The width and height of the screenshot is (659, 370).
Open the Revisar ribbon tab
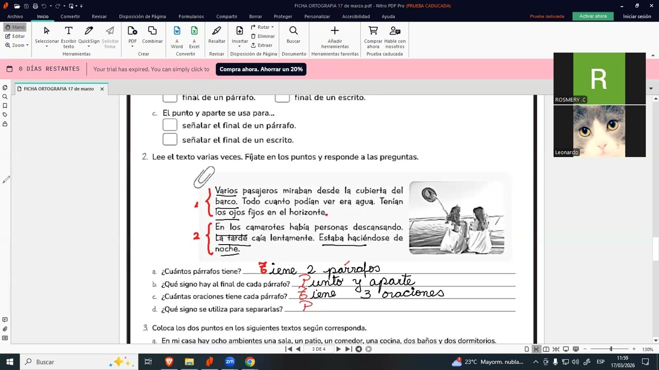point(99,16)
